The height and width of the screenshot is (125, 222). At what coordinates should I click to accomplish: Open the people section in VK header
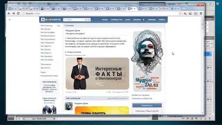pos(105,20)
